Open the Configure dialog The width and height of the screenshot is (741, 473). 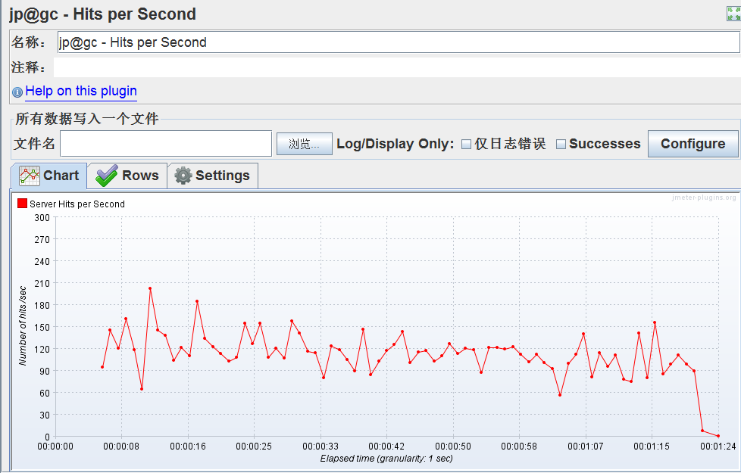tap(693, 143)
